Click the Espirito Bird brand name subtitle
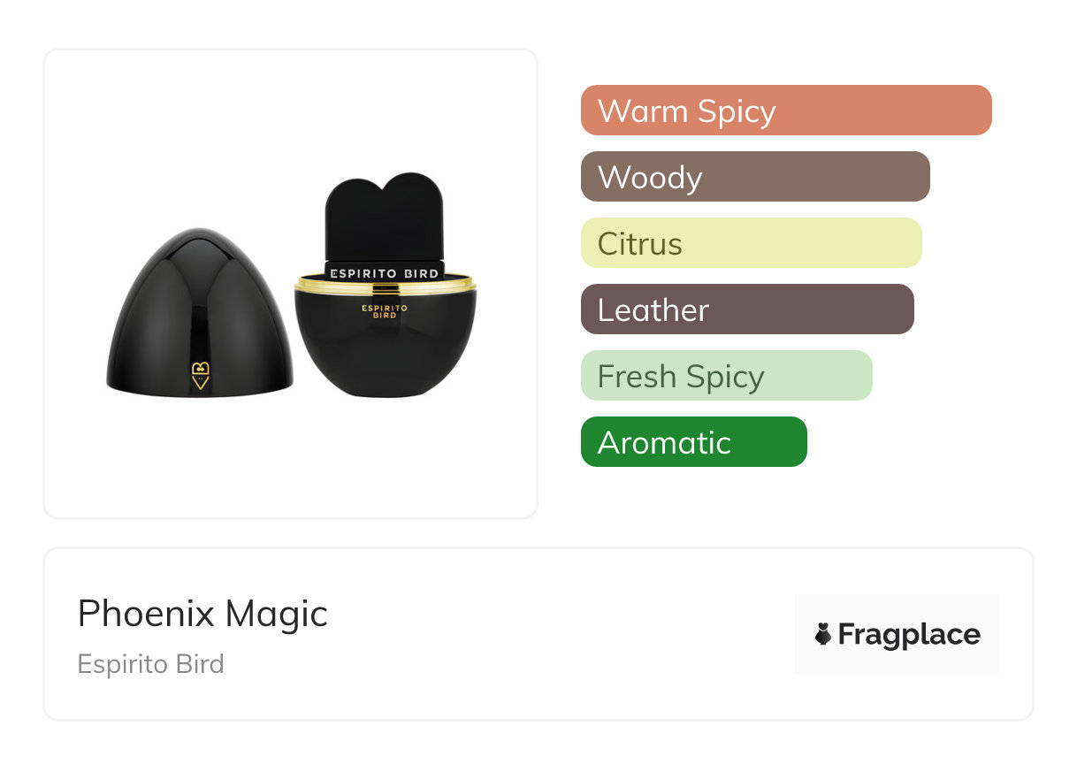 151,663
